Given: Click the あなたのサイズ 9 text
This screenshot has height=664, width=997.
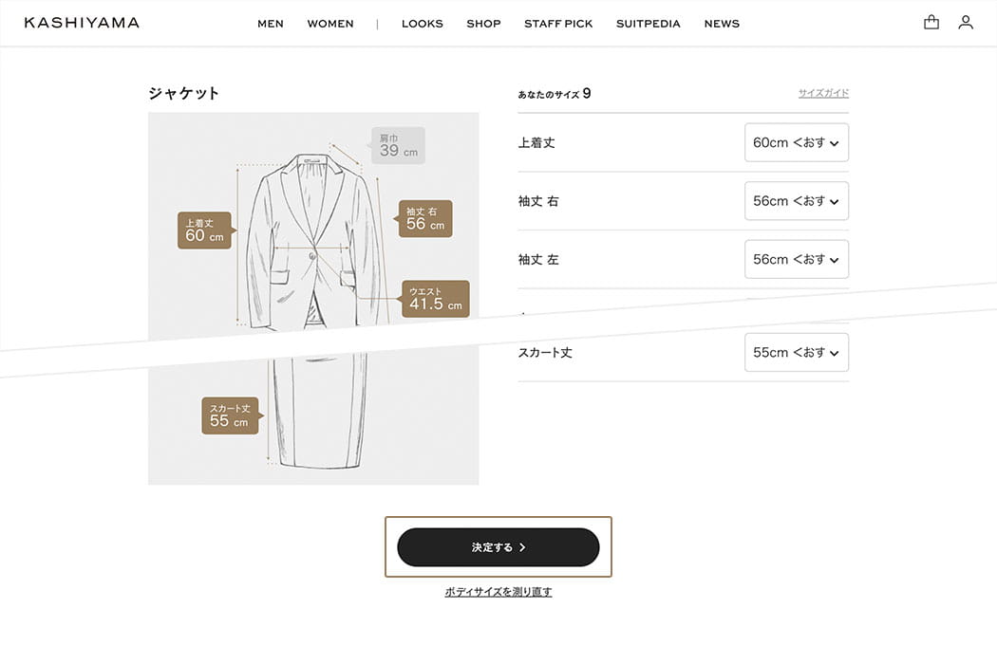Looking at the screenshot, I should [555, 94].
